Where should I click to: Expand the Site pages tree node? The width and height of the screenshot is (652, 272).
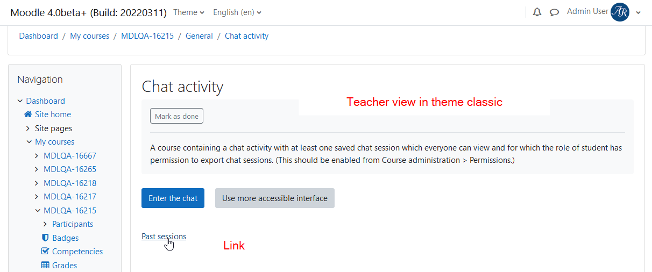(28, 128)
